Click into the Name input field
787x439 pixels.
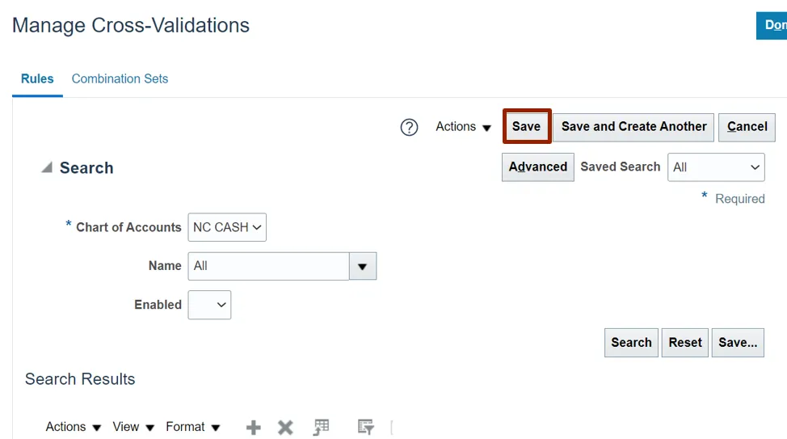pyautogui.click(x=268, y=266)
